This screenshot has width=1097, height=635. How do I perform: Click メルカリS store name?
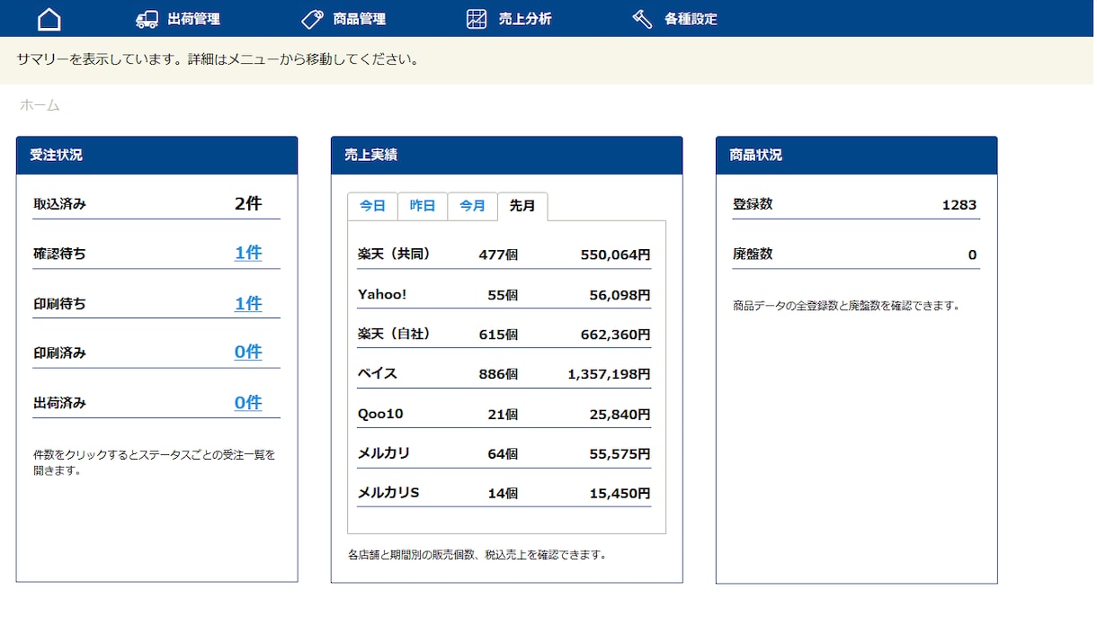388,493
